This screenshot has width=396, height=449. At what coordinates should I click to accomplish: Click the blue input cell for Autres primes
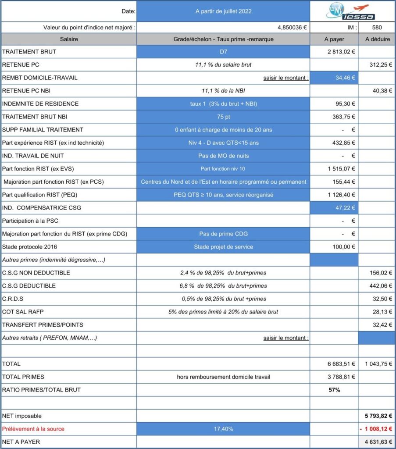pyautogui.click(x=334, y=260)
